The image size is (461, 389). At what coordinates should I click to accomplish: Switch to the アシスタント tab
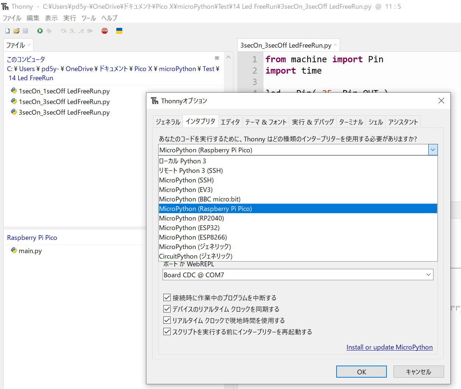pyautogui.click(x=403, y=122)
